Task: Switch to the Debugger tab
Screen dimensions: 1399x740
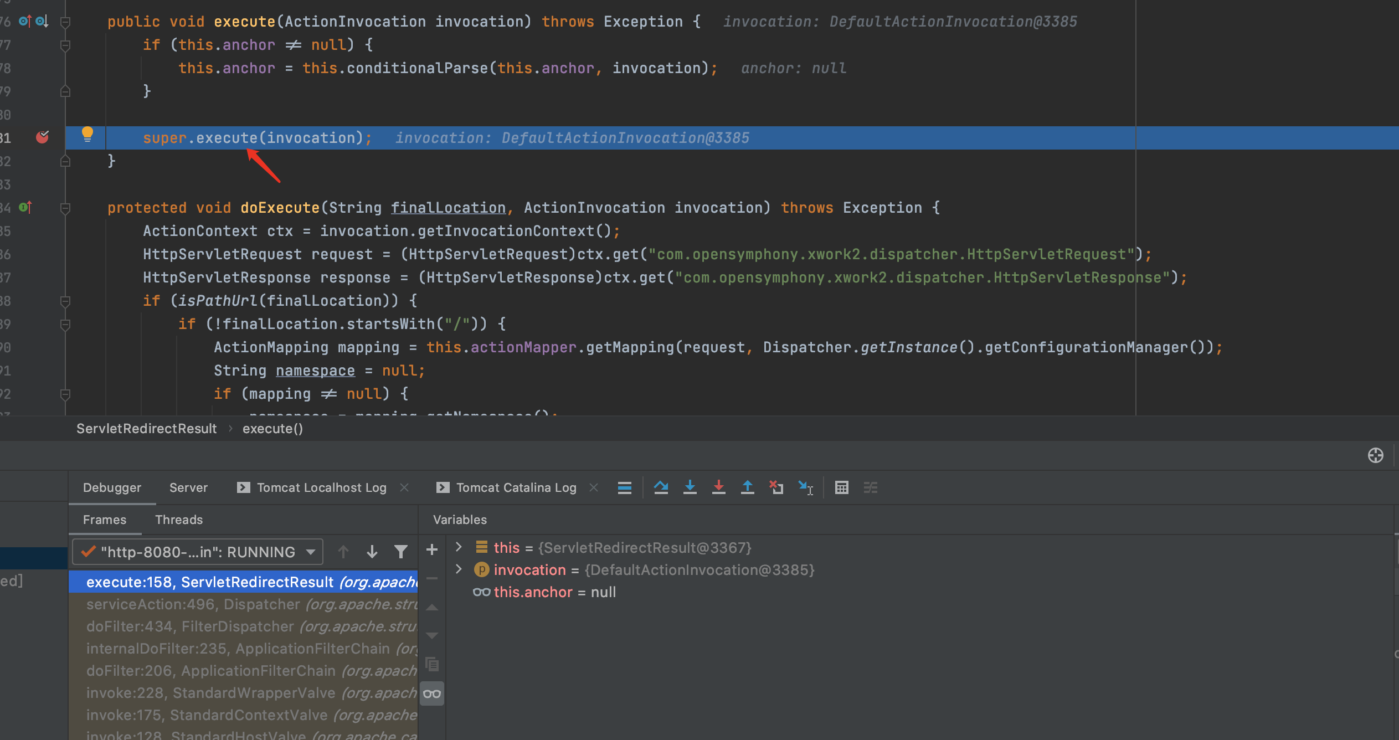Action: (x=112, y=487)
